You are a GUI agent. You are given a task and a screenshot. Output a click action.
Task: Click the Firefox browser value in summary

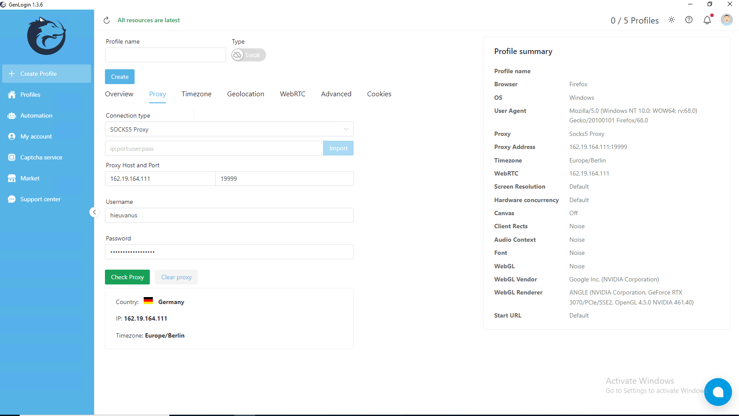click(x=578, y=84)
